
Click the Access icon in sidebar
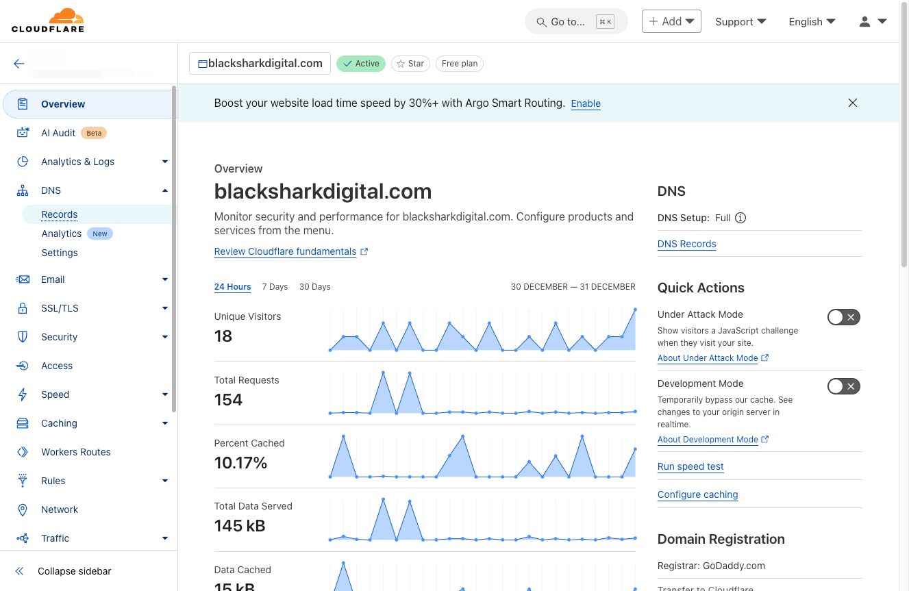click(23, 366)
